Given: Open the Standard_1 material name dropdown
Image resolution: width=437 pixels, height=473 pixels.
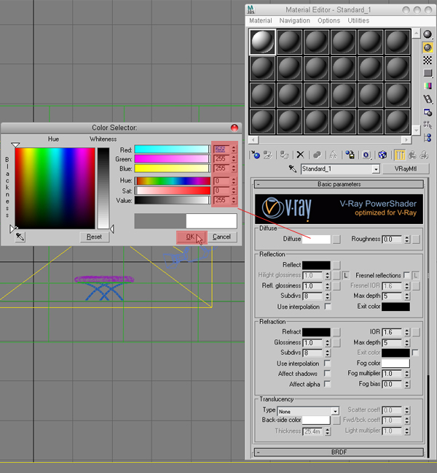Looking at the screenshot, I should point(376,169).
